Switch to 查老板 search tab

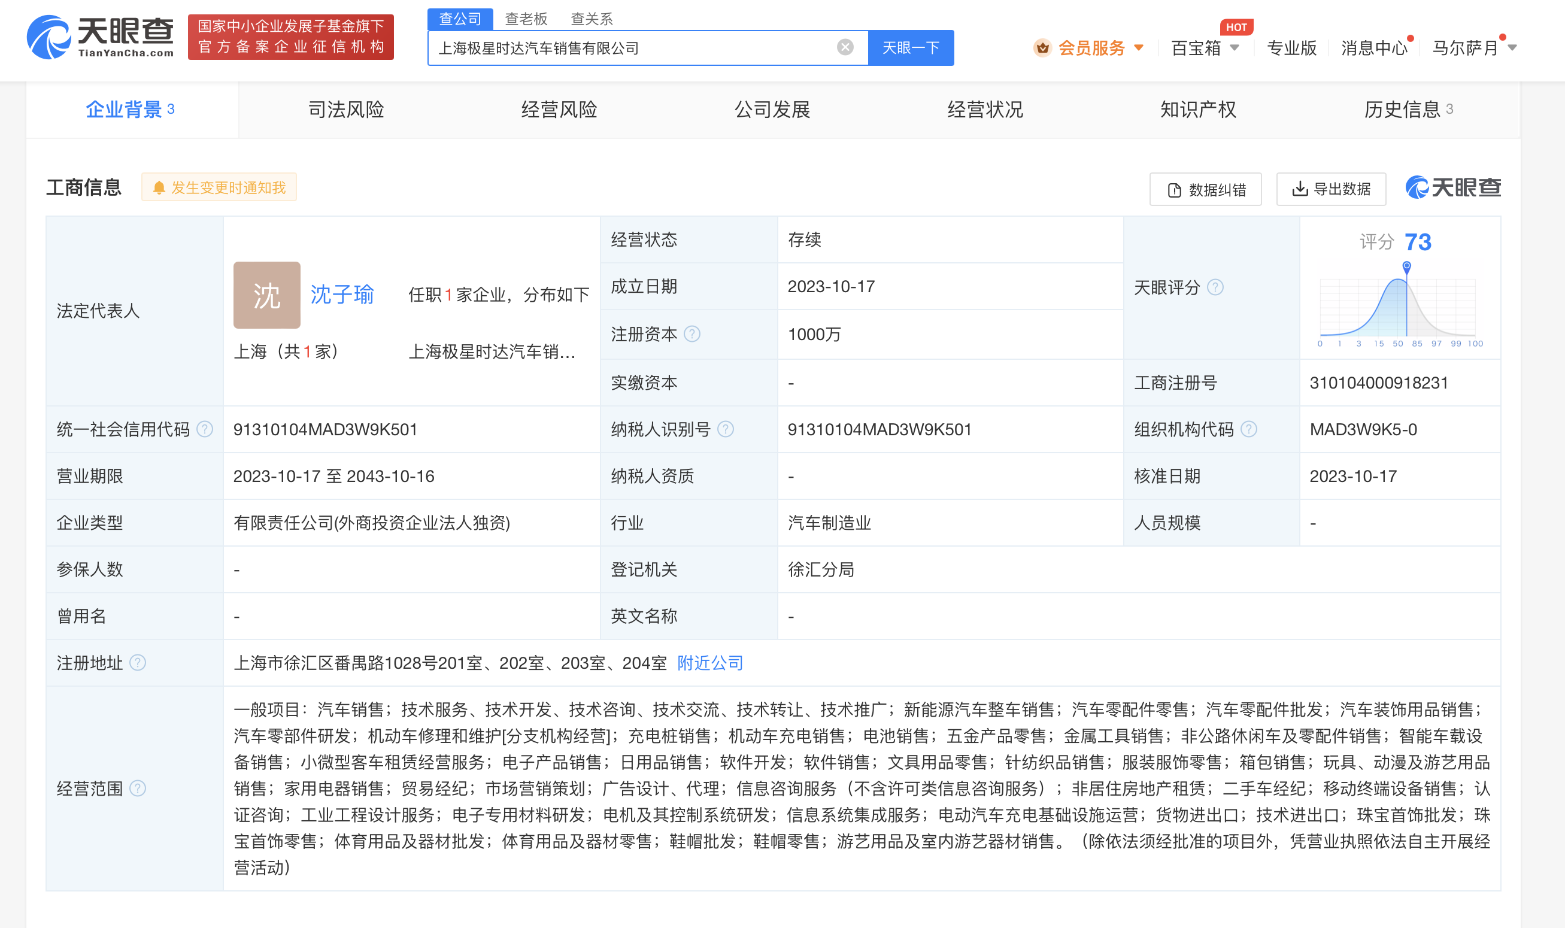click(526, 19)
